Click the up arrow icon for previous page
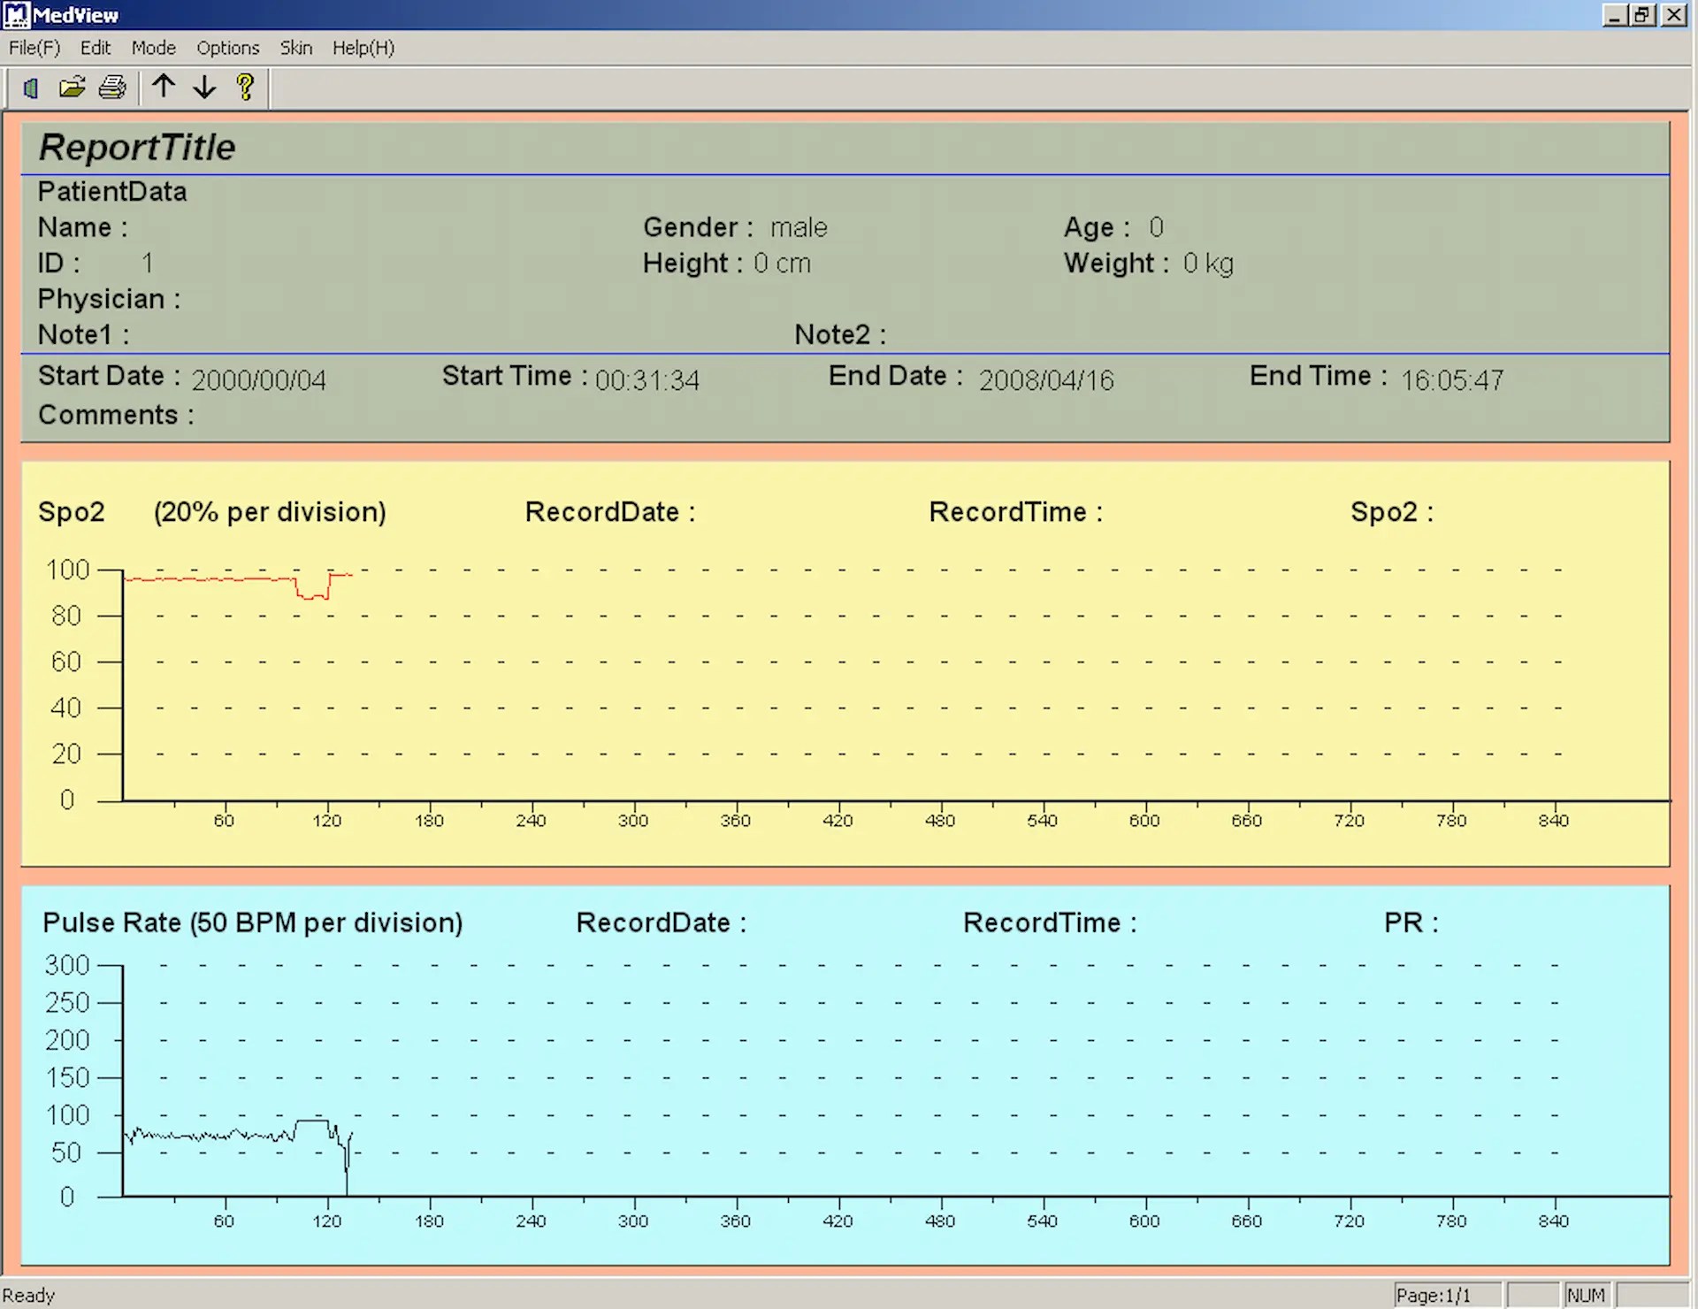Viewport: 1698px width, 1309px height. coord(164,87)
